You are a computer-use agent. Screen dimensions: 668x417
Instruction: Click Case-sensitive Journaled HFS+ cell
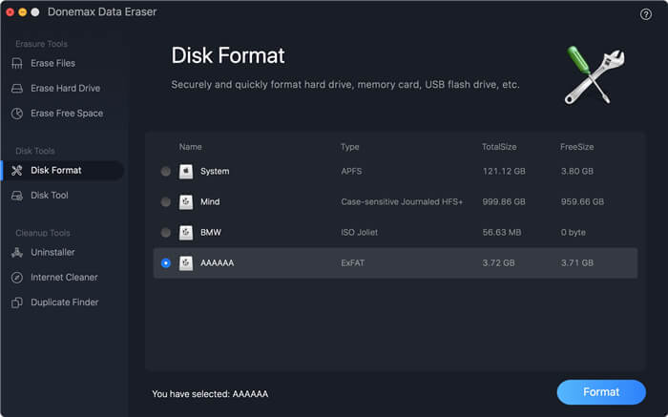click(x=402, y=202)
